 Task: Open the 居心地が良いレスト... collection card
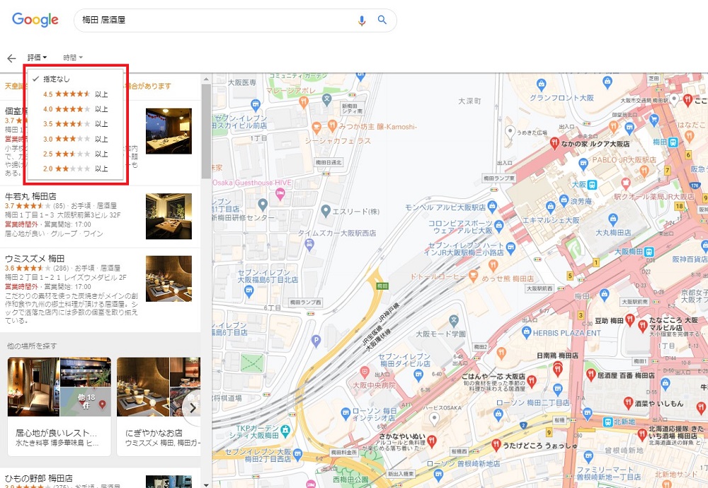tap(59, 407)
